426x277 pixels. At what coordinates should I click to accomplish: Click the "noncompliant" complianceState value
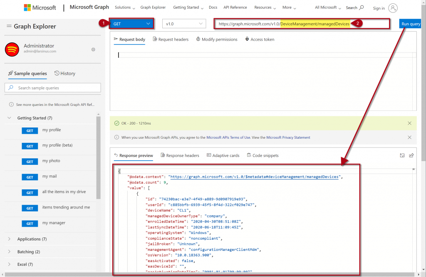tap(205, 238)
